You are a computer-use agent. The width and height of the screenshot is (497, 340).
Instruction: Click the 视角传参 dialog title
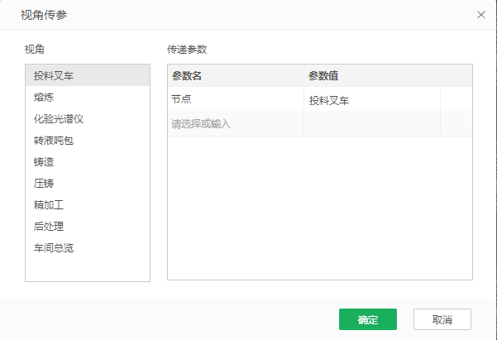pyautogui.click(x=45, y=15)
